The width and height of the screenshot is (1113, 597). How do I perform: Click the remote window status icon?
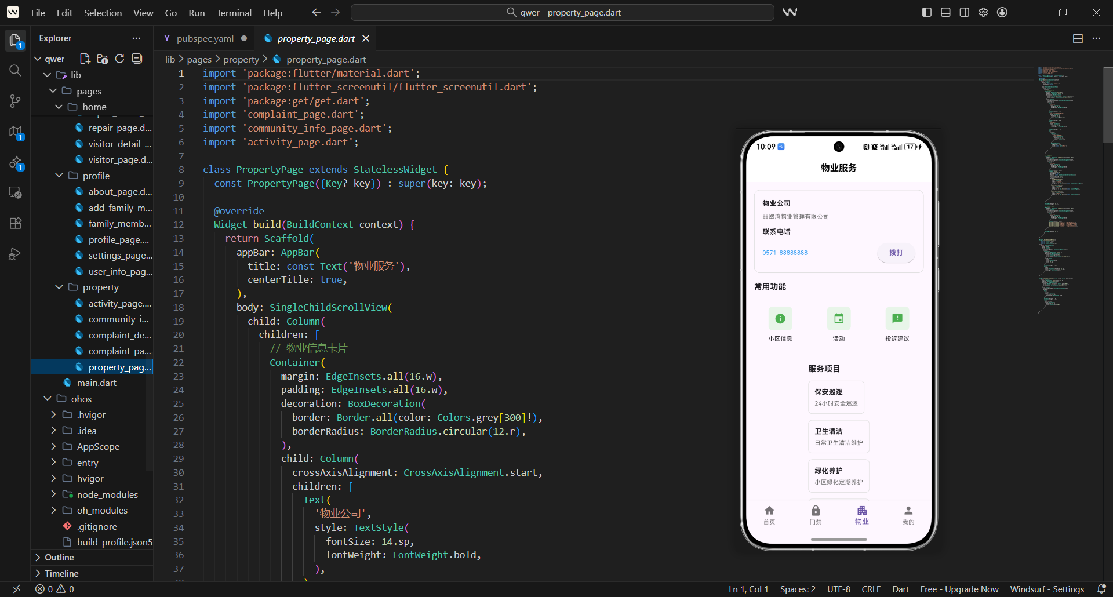(x=16, y=589)
